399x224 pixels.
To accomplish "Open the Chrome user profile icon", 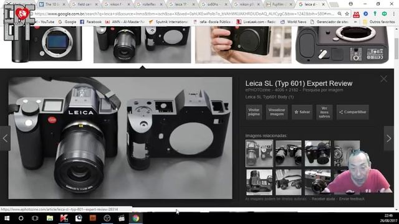I will click(350, 4).
